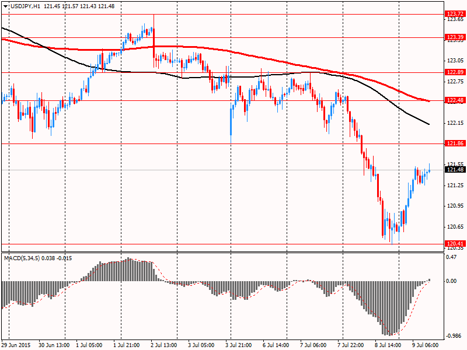467x350 pixels.
Task: Click the 1 Jul 05:00 time label
Action: click(x=89, y=345)
